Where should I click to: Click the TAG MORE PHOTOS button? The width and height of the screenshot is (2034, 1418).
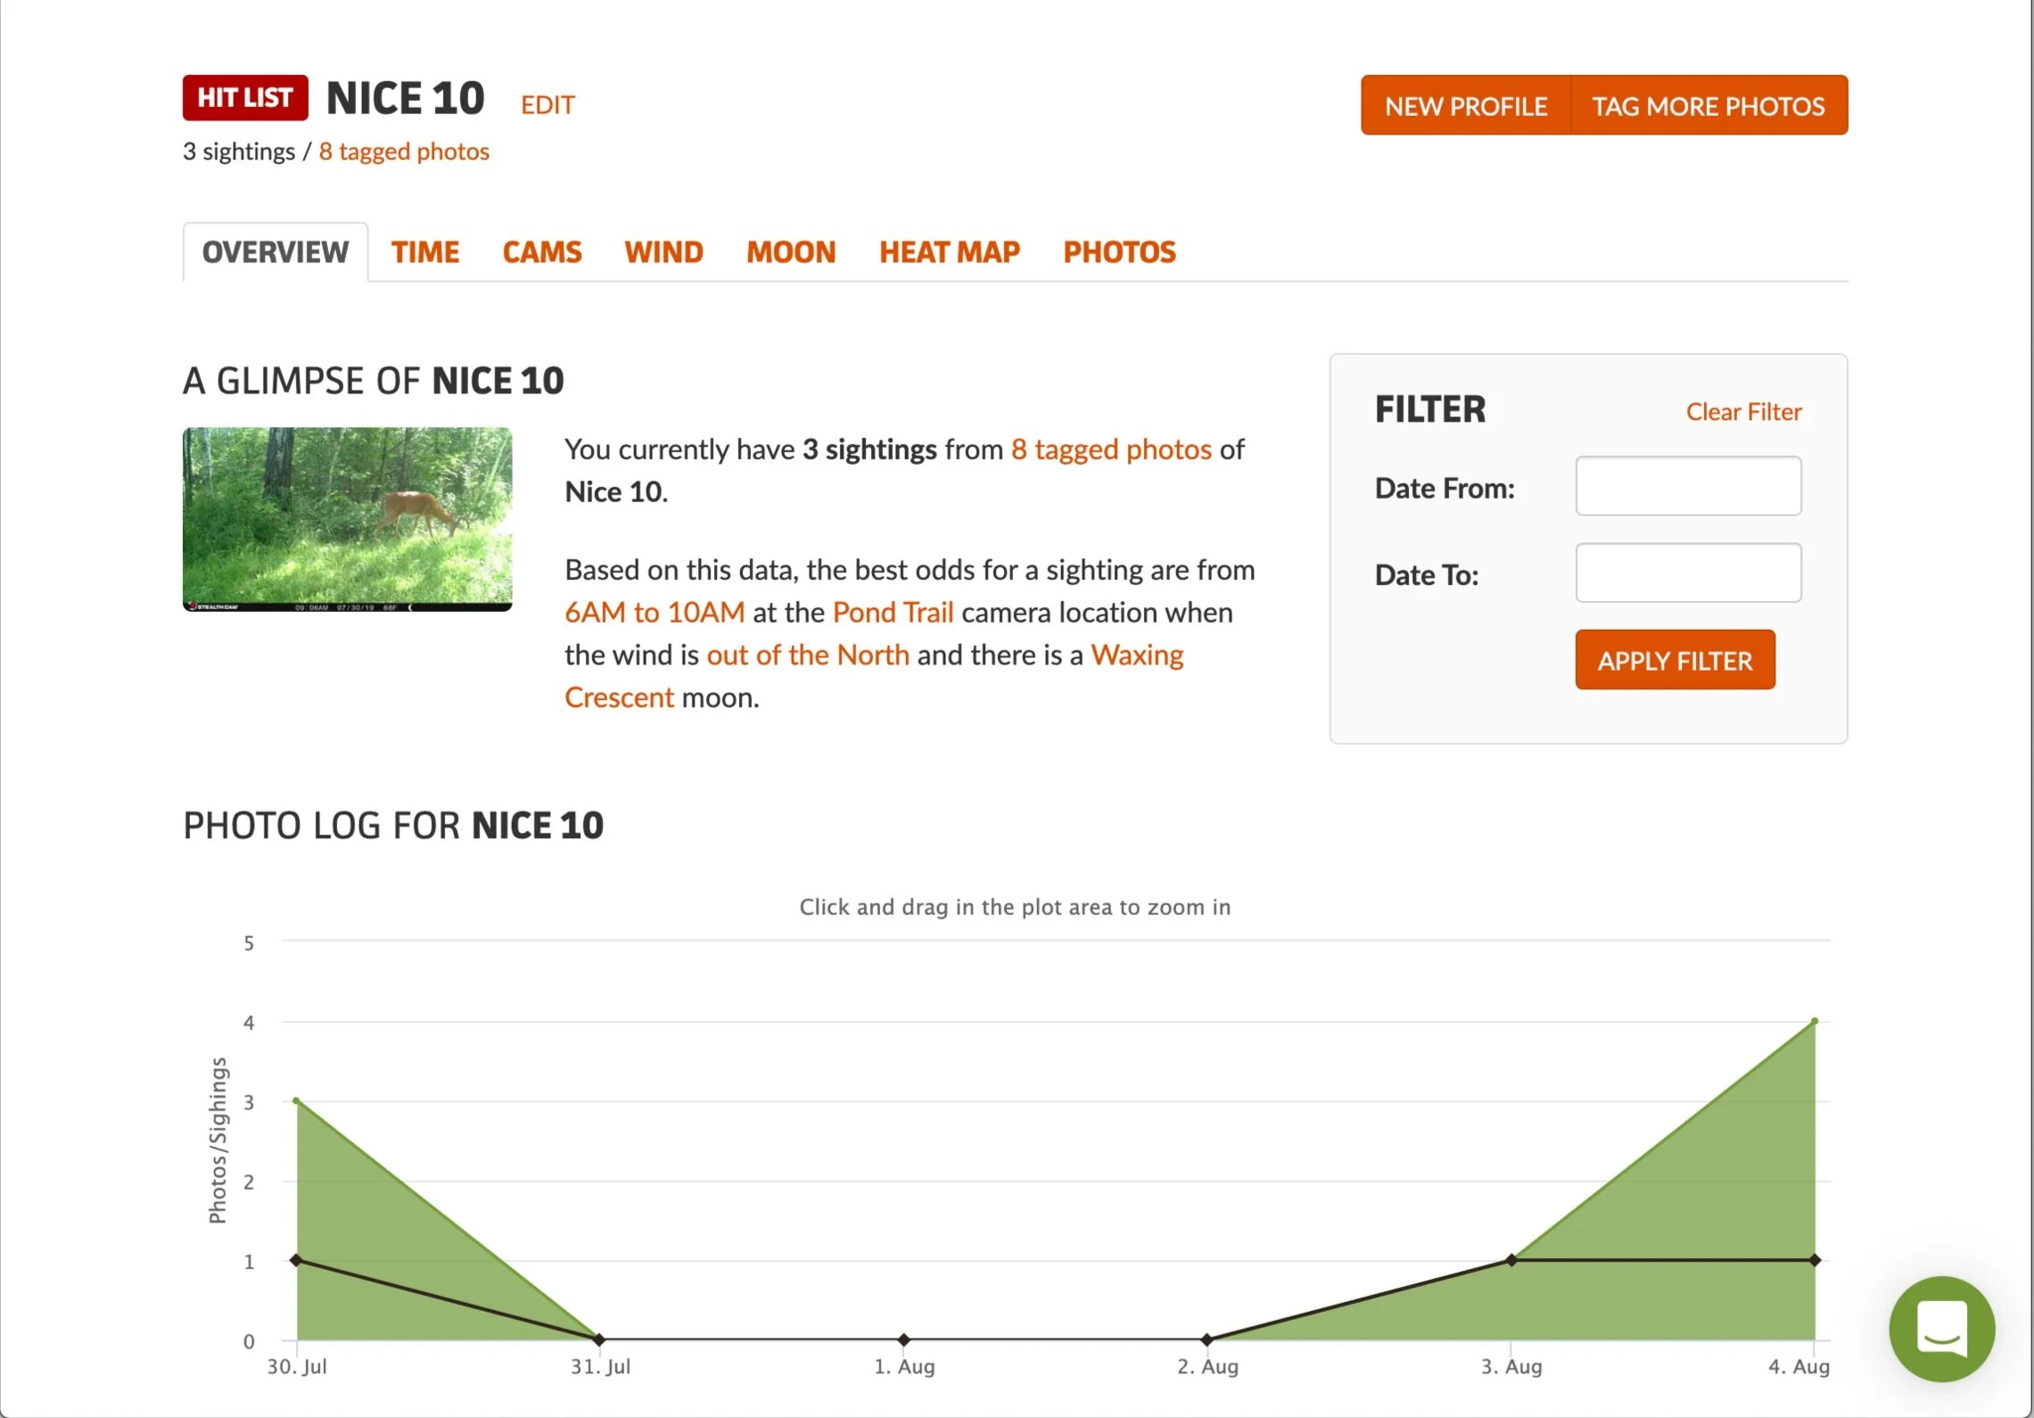pyautogui.click(x=1708, y=106)
